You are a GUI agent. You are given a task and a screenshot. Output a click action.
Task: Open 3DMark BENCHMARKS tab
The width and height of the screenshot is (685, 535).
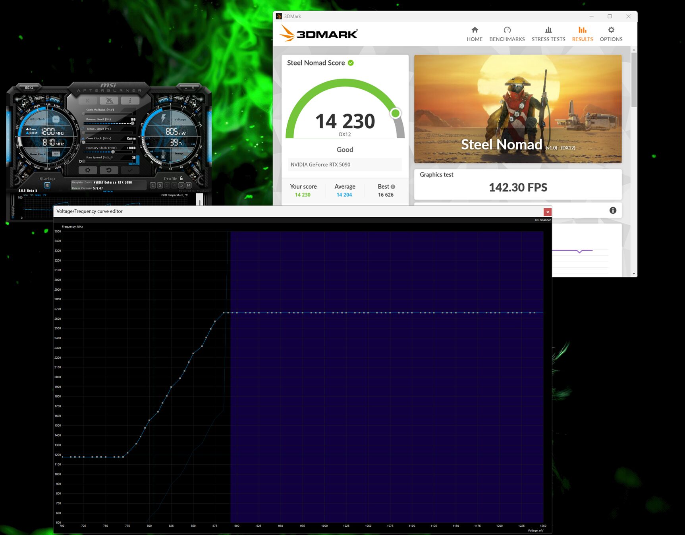[507, 34]
